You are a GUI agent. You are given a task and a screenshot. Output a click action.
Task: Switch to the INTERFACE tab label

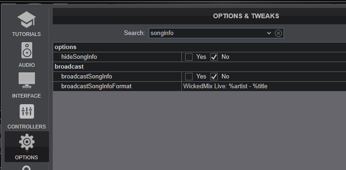click(27, 96)
